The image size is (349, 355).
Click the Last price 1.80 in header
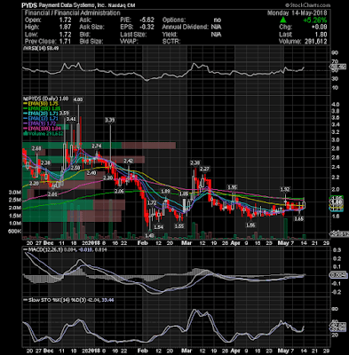point(321,35)
